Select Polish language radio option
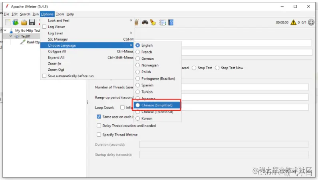318x180 pixels. point(137,72)
